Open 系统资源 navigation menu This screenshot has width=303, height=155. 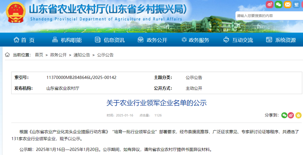281,40
